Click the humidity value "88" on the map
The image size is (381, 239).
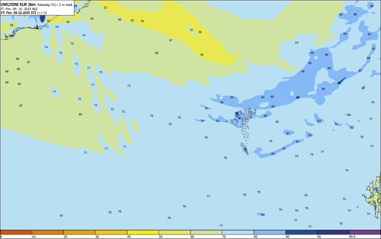pos(312,53)
